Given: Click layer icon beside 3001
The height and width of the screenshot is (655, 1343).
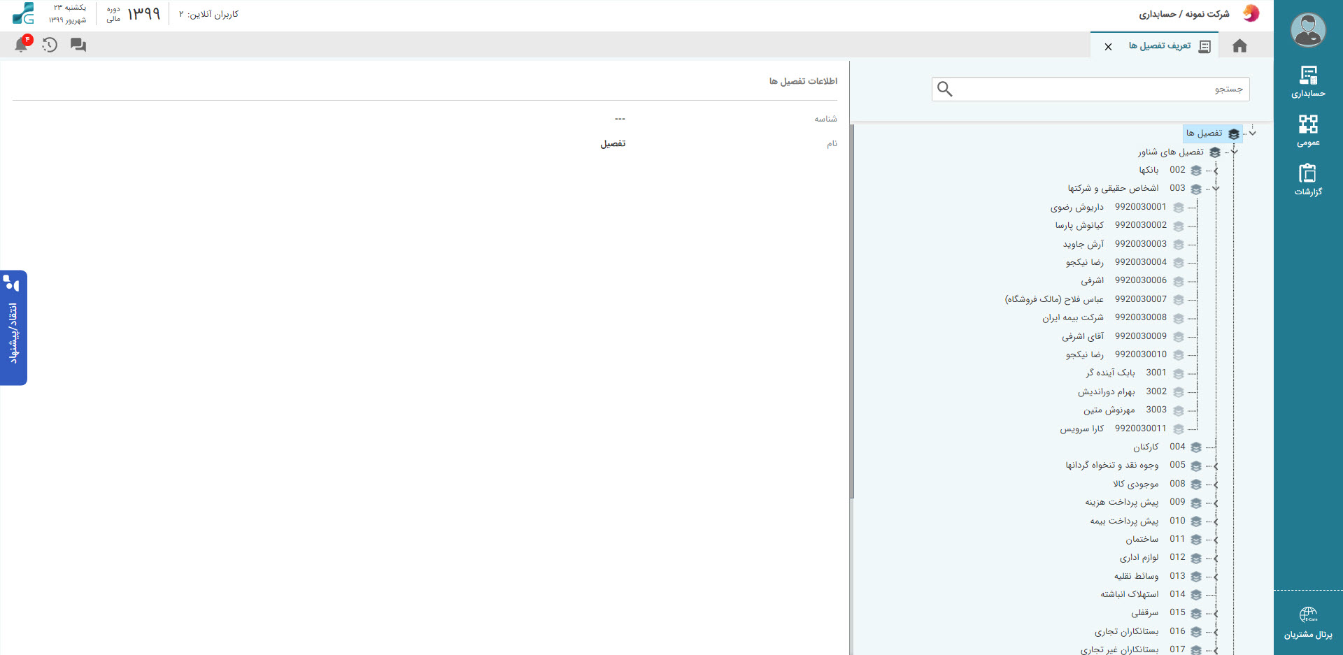Looking at the screenshot, I should tap(1179, 373).
